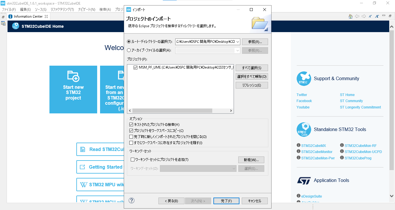Click the info icon next to STM32CubeMX
The height and width of the screenshot is (210, 395).
click(298, 145)
